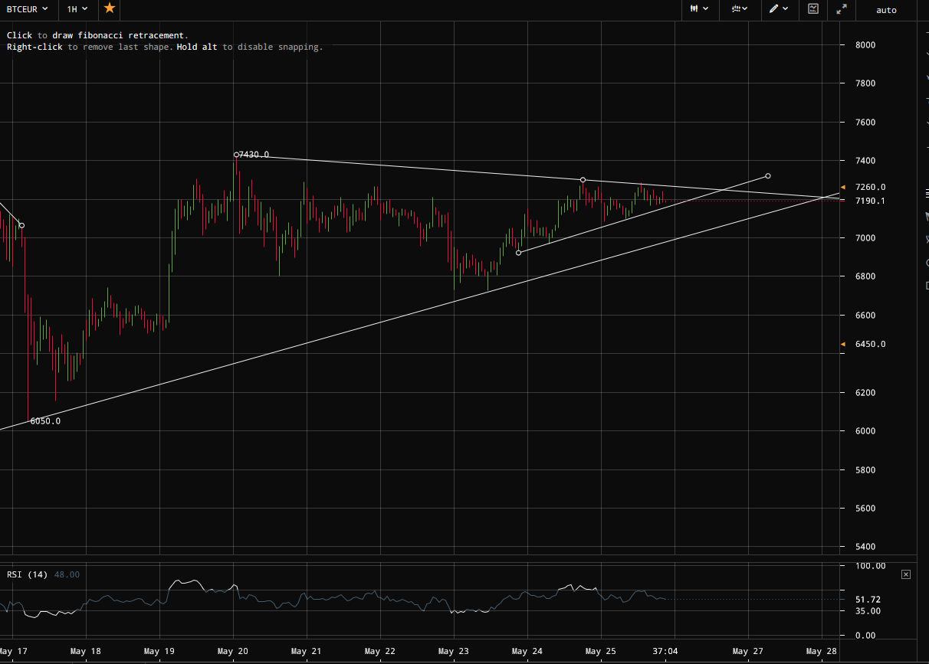929x664 pixels.
Task: Select the short trendline start handle near May 24
Action: pyautogui.click(x=518, y=253)
